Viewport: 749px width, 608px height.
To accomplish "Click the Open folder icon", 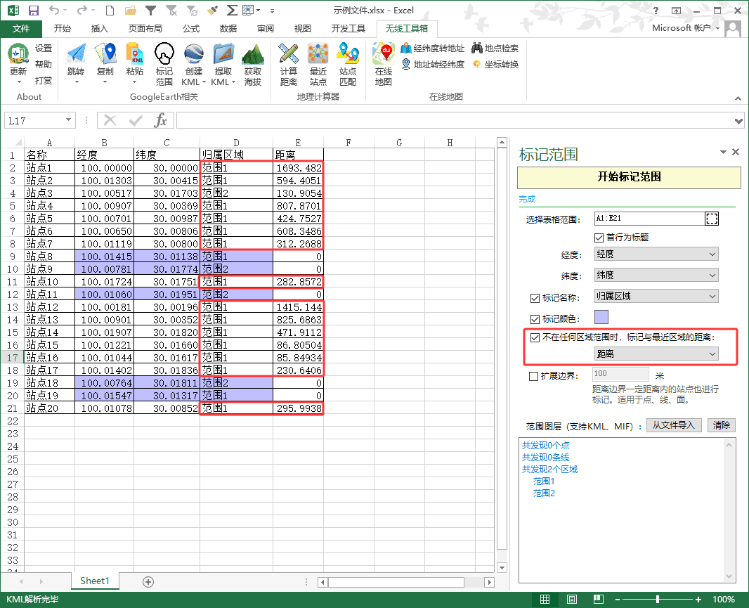I will coord(130,11).
